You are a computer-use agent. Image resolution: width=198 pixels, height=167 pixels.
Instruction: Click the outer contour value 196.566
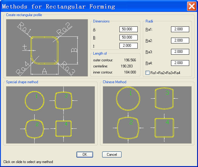(x=130, y=60)
